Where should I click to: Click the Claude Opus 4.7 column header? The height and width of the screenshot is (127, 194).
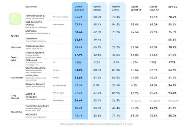point(154,8)
